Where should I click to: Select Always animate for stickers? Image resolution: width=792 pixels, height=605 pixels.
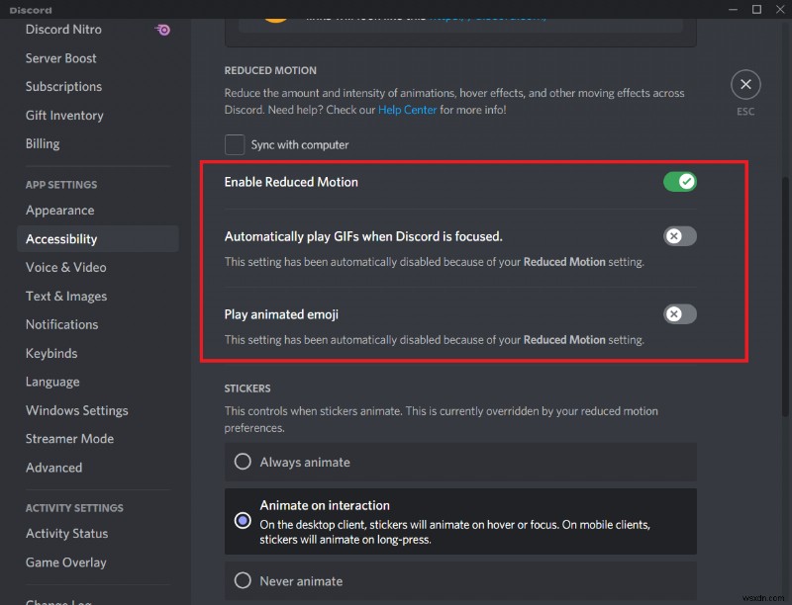[242, 462]
